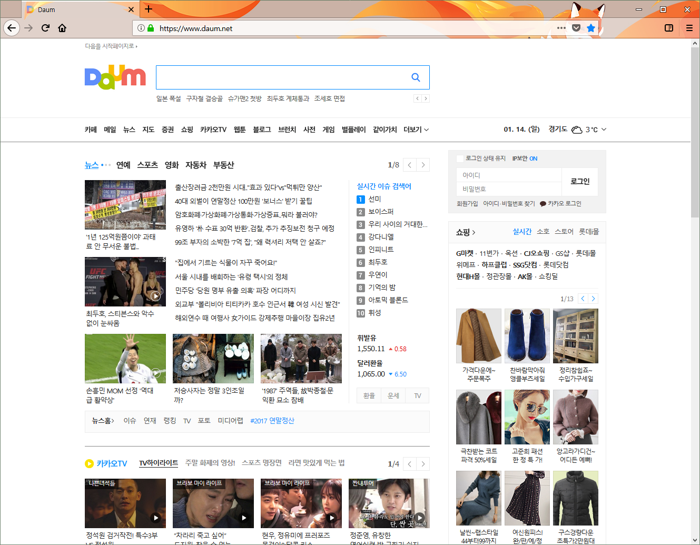Screen dimensions: 700x545
Task: Open the page actions three-dot menu
Action: pyautogui.click(x=561, y=28)
